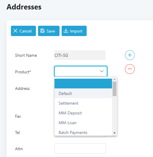Click the dropdown scrollbar up arrow
Viewport: 153px width, 157px height.
coord(114,79)
